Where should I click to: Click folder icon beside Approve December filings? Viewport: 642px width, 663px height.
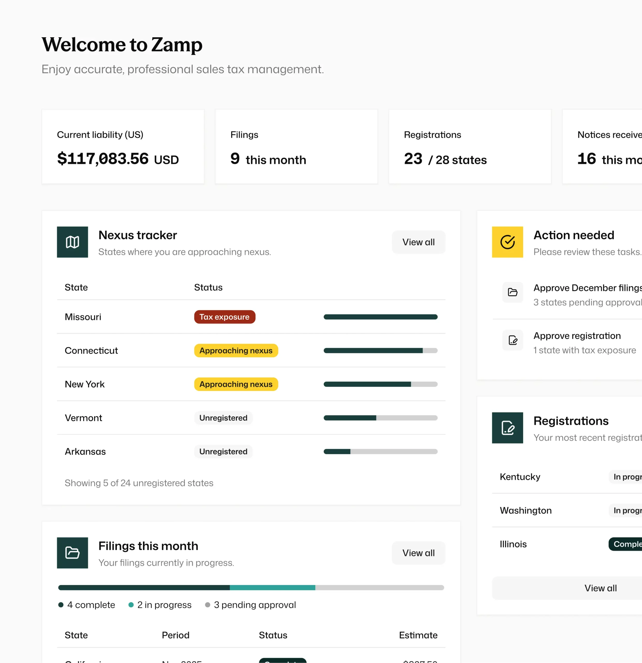[512, 292]
